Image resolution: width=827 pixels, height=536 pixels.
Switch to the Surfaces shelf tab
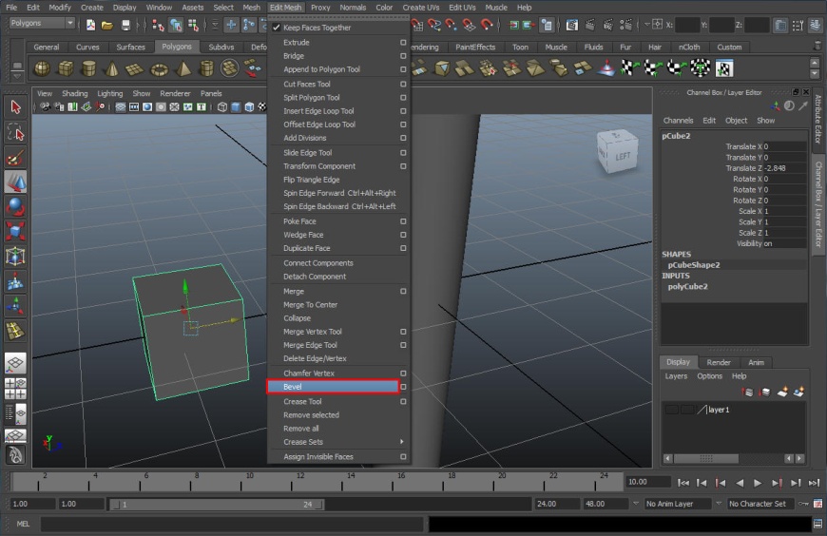click(131, 47)
